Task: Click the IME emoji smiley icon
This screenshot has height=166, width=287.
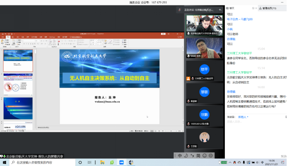Action: (x=205, y=155)
